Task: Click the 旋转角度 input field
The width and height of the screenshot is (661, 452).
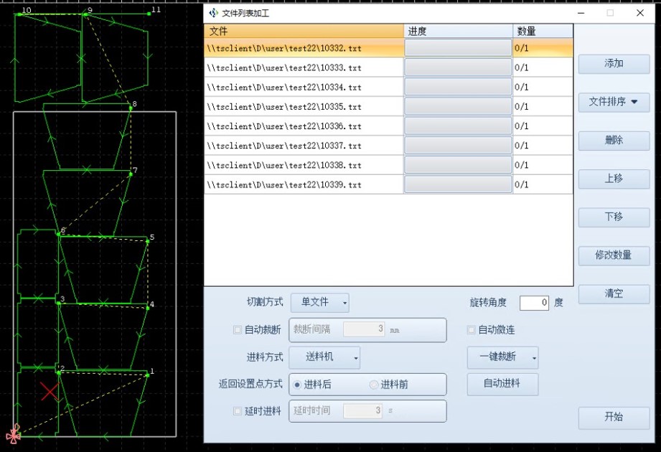Action: click(x=534, y=303)
